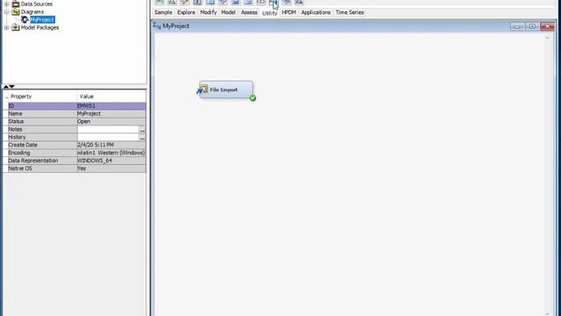Select the File Import node
The image size is (561, 316).
[226, 90]
